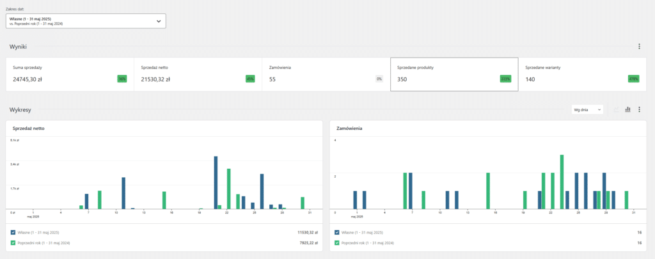Open the Zakres dat date range dropdown
Viewport: 655px width, 259px height.
86,21
